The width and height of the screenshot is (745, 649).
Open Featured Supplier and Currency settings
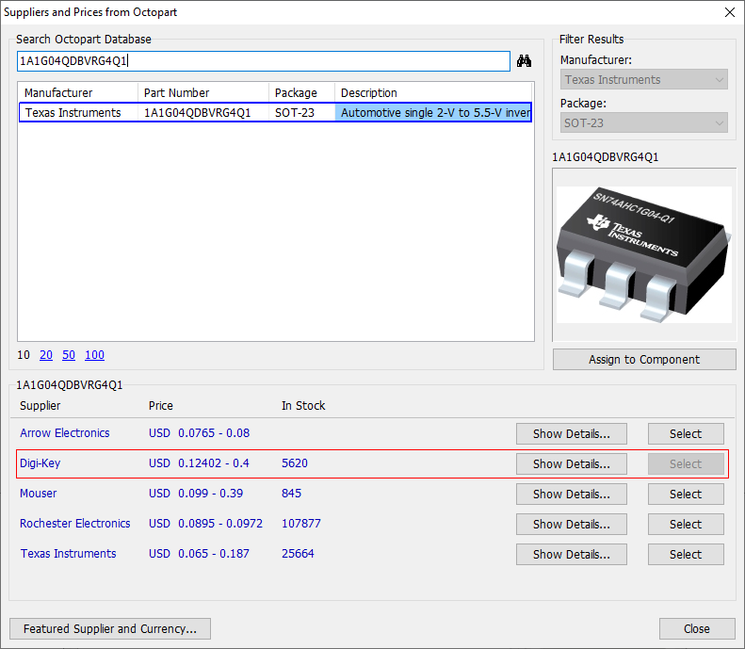[110, 629]
